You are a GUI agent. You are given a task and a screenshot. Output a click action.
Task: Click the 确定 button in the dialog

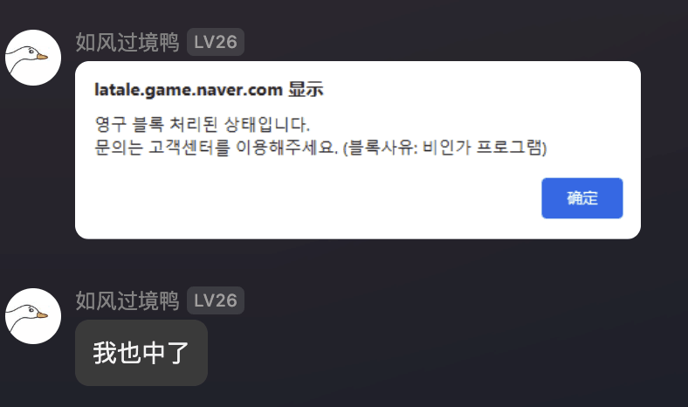point(582,198)
